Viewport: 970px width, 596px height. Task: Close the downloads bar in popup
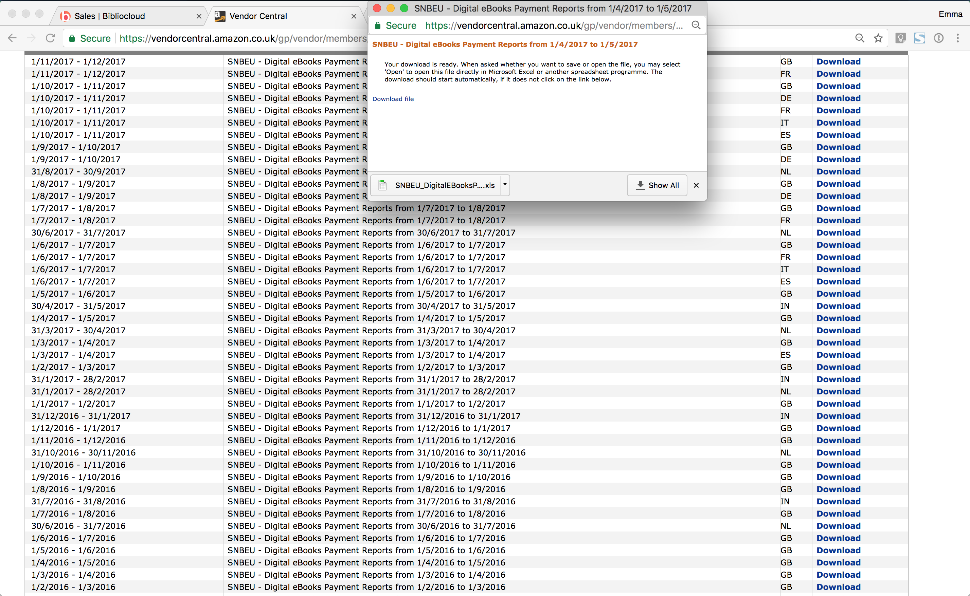tap(696, 185)
